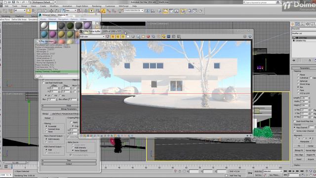
Task: Open the Create Selection Set dropdown
Action: click(133, 10)
